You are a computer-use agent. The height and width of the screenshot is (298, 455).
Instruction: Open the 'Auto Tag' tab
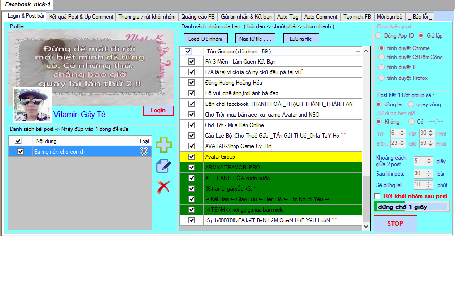click(287, 17)
